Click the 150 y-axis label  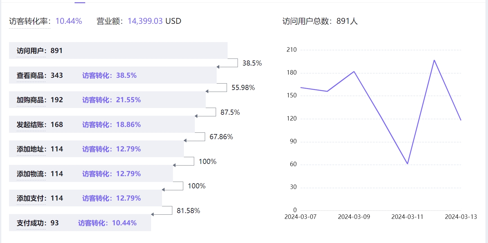pyautogui.click(x=292, y=96)
